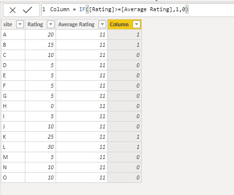Image resolution: width=234 pixels, height=195 pixels.
Task: Select Rating value 15 in row B
Action: [x=40, y=45]
